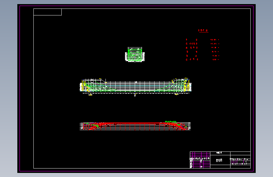This screenshot has width=273, height=177.
Task: Select the midship marker below the profile view
Action: 135,95
